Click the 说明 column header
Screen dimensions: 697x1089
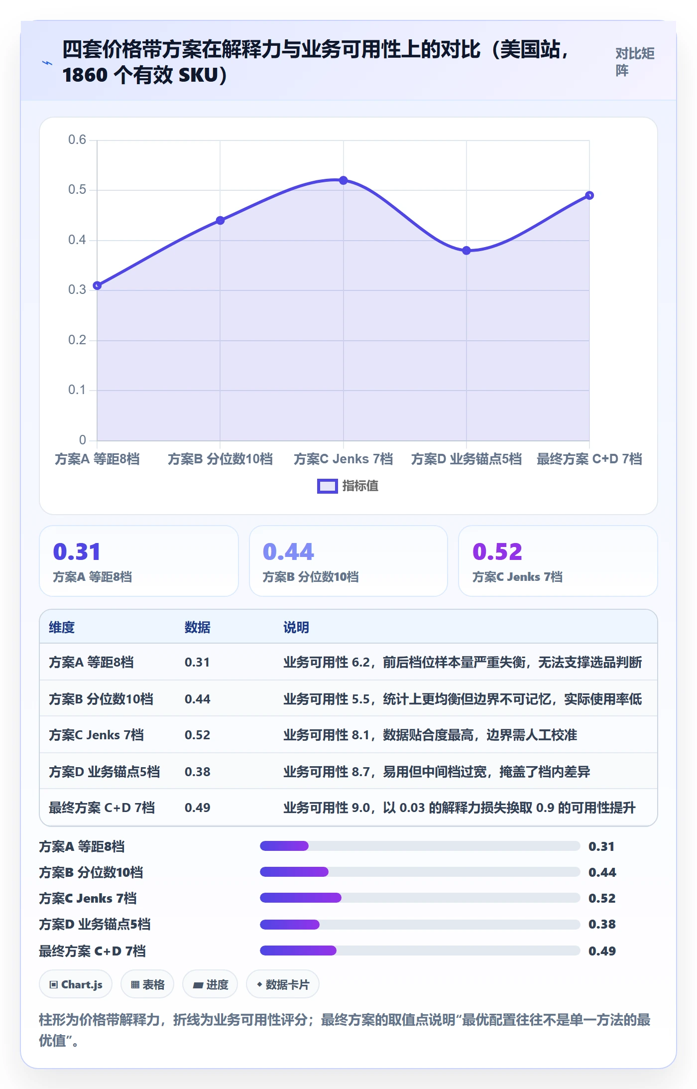[x=296, y=627]
